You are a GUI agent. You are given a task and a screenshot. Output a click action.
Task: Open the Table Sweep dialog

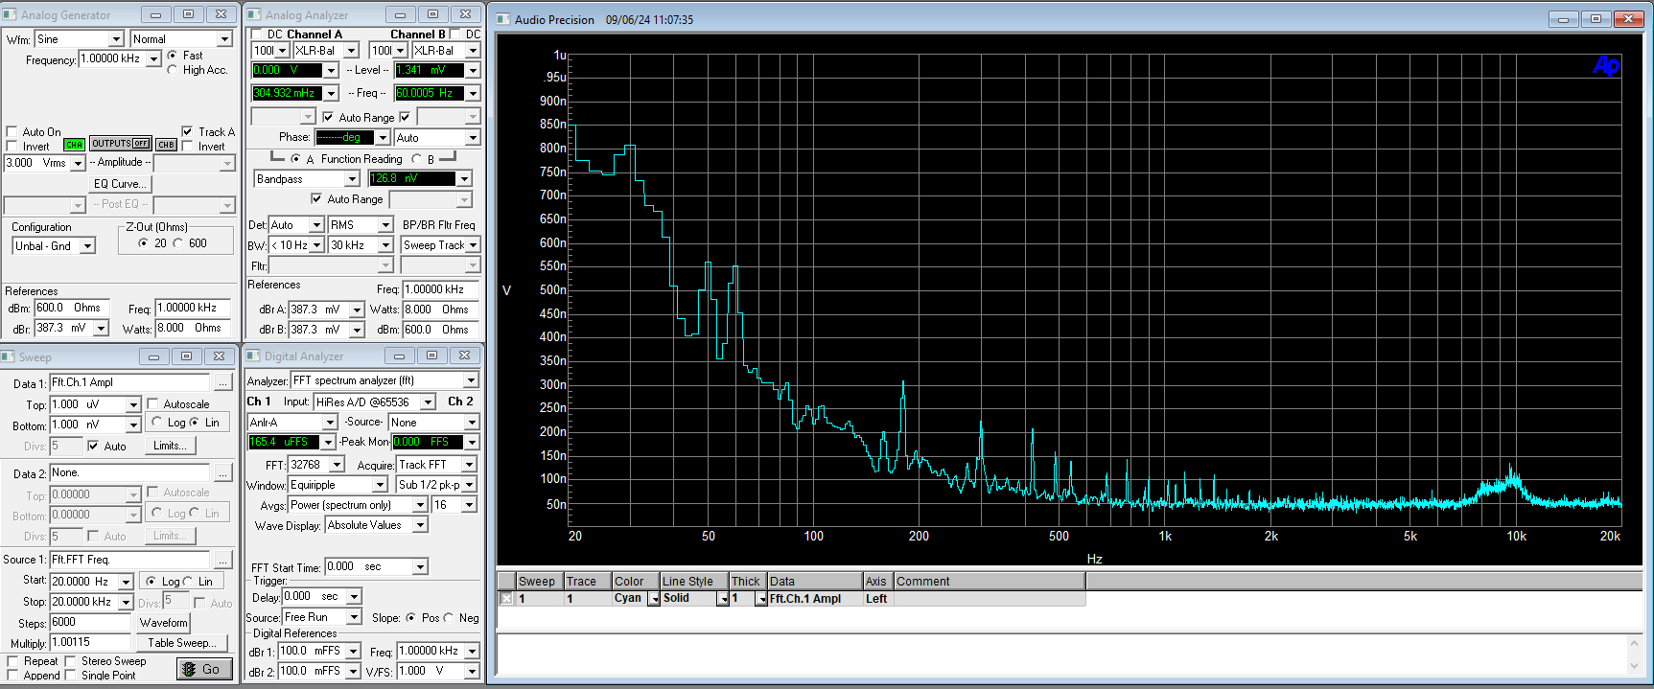coord(181,643)
